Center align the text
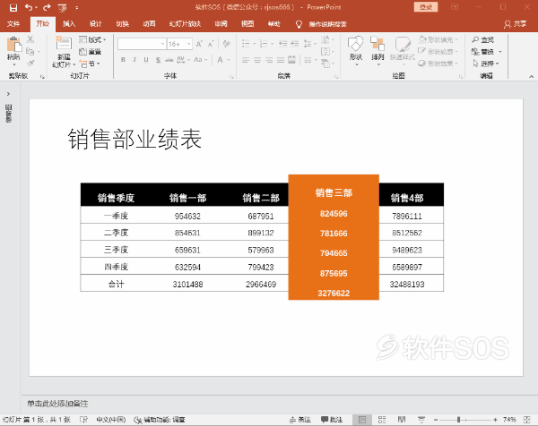 (257, 60)
